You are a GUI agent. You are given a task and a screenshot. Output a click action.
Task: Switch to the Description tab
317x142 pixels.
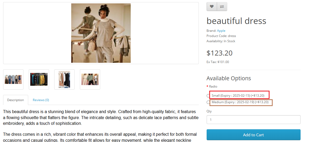16,100
